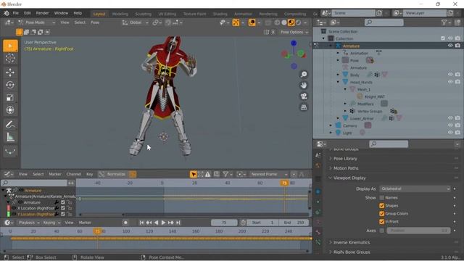The width and height of the screenshot is (464, 261).
Task: Click the Start frame field
Action: point(262,223)
